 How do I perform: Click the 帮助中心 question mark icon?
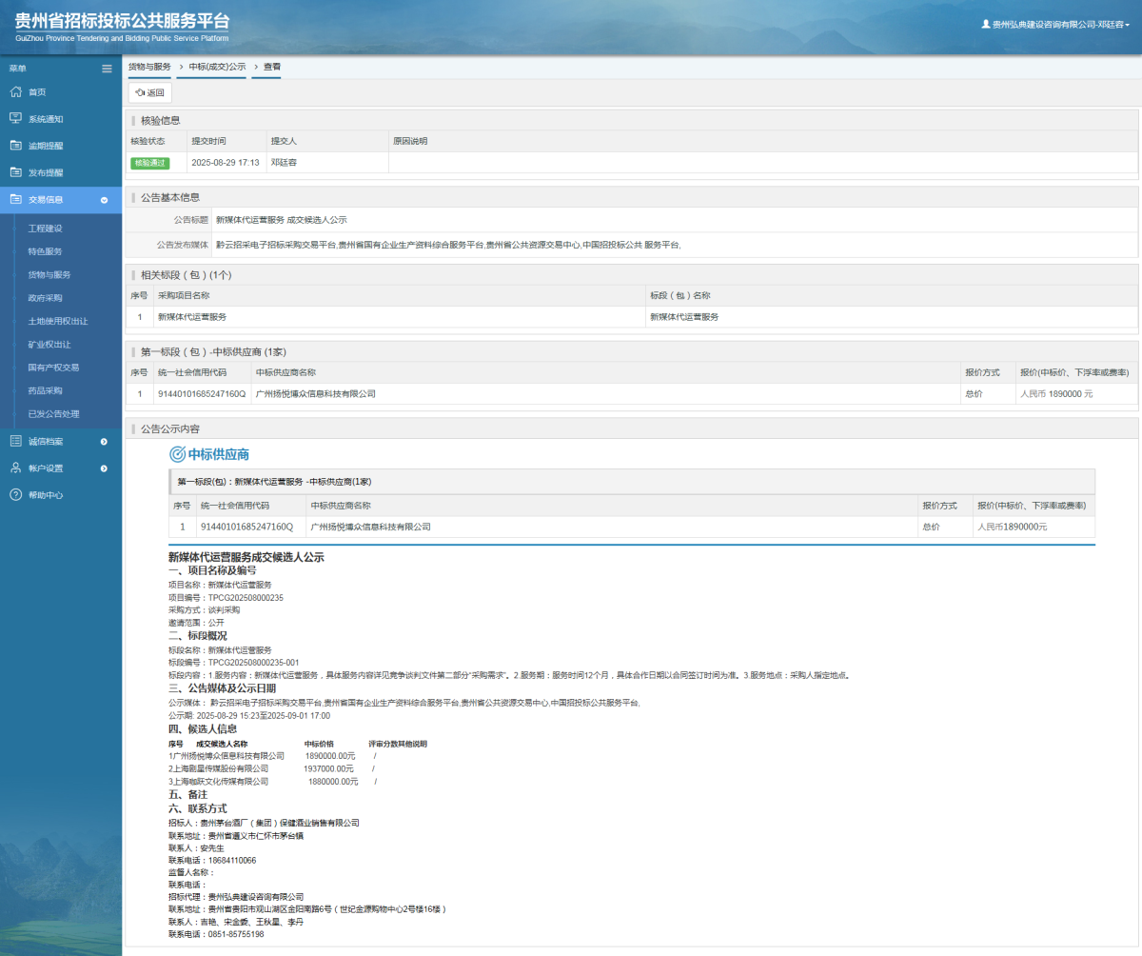click(15, 494)
